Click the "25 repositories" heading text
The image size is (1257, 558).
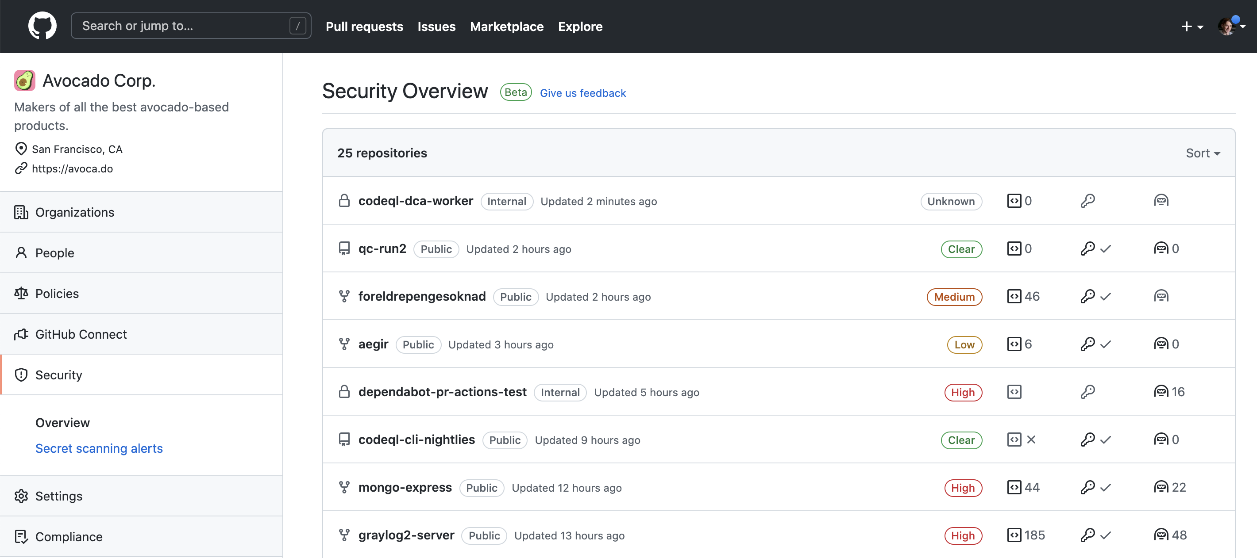[382, 153]
